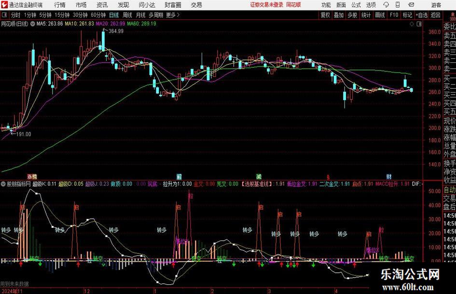Screen dimensions: 456x294
Task: Open the 公式 menu
Action: tap(356, 5)
